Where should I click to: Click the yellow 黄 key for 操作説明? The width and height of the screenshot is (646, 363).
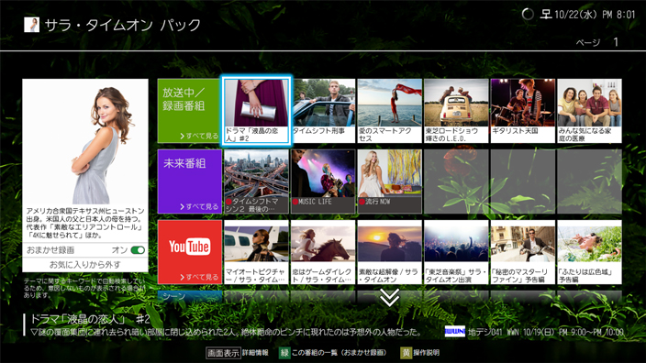[406, 353]
